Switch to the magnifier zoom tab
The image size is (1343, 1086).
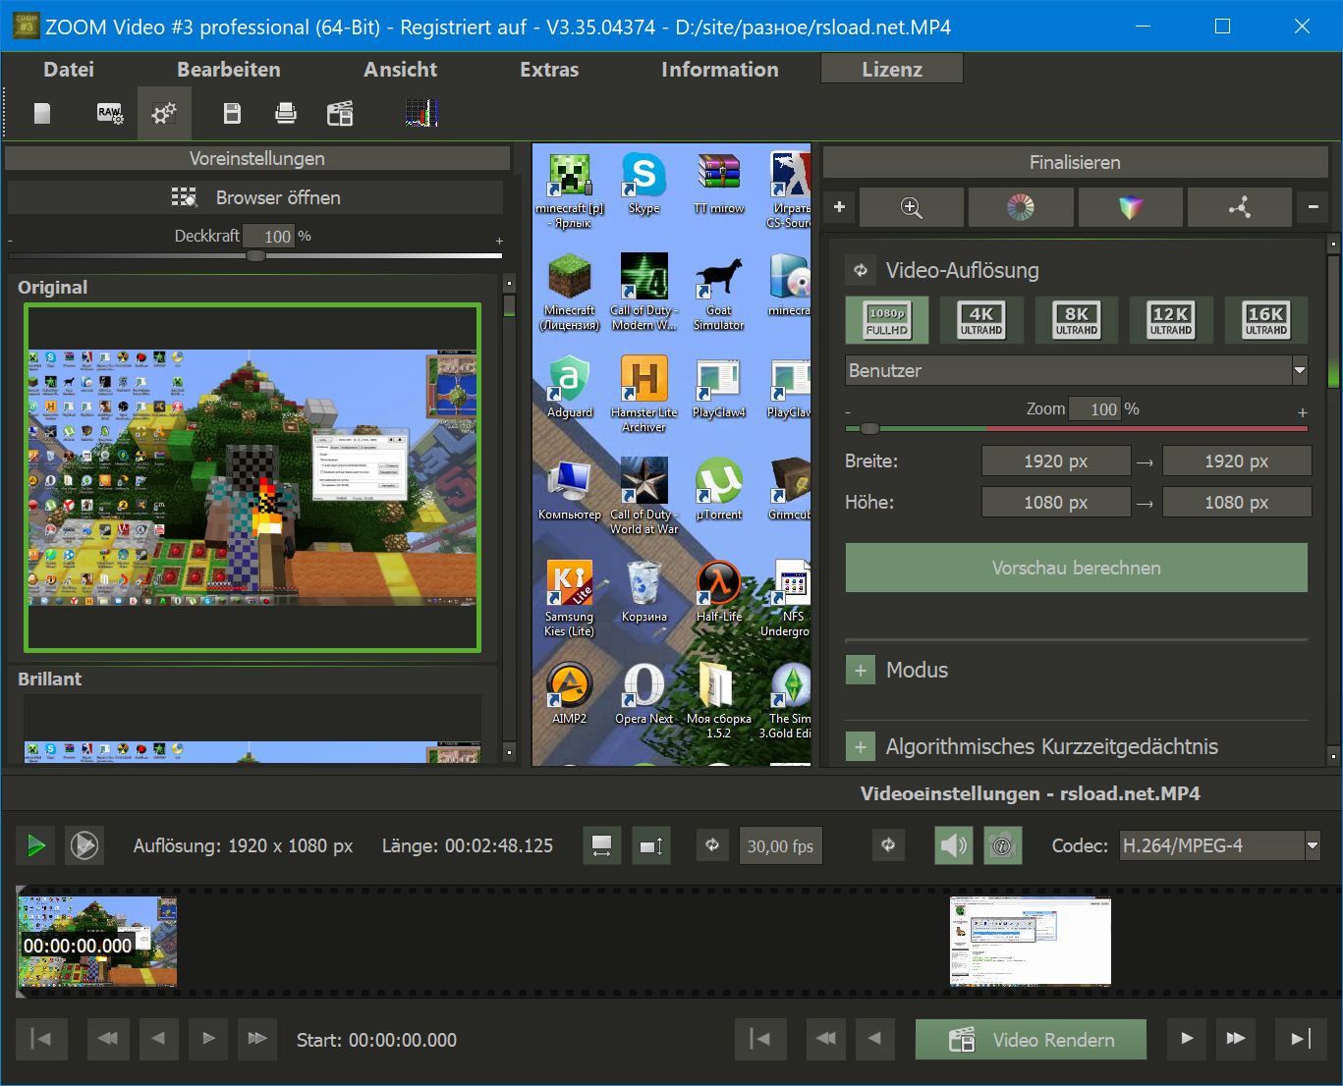[x=911, y=207]
